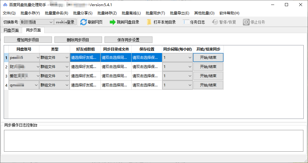Open the 批量重命名(R) menu

[56, 13]
